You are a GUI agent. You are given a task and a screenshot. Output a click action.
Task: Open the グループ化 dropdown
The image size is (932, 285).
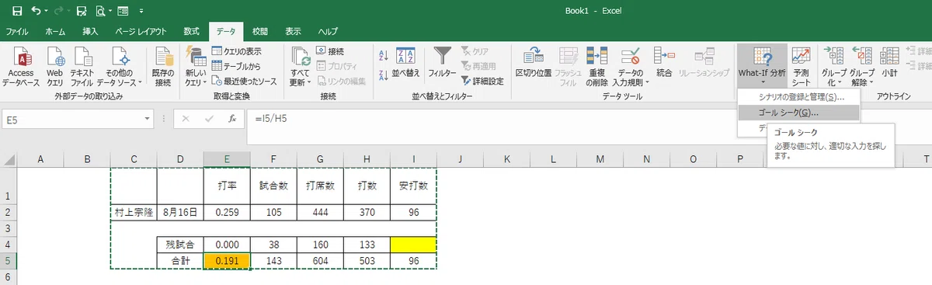click(834, 66)
